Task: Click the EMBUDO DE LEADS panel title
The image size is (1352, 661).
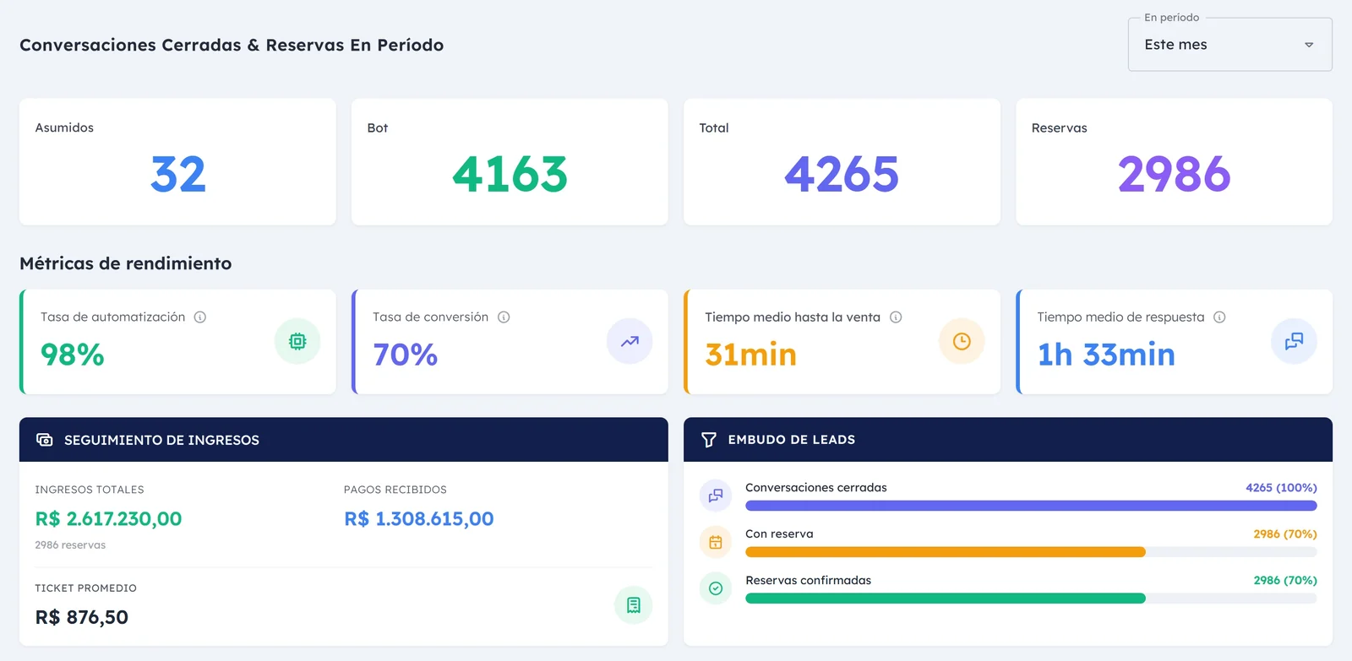Action: click(x=792, y=440)
